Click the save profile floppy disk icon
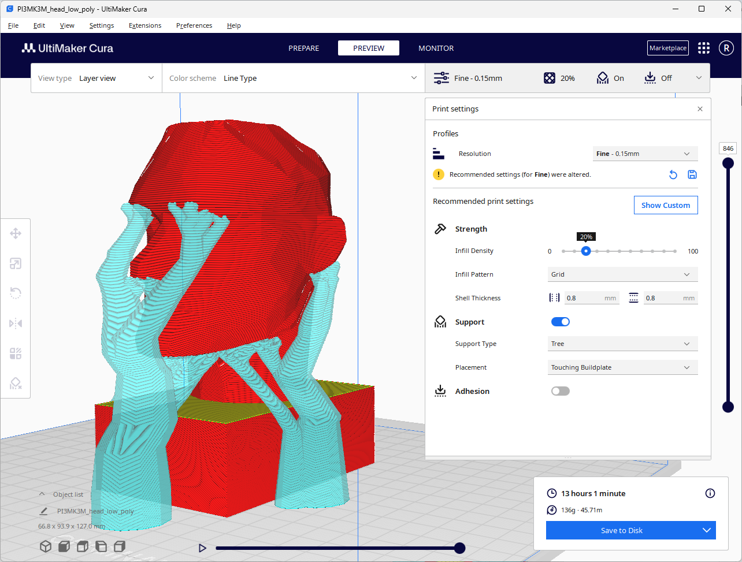 point(692,174)
